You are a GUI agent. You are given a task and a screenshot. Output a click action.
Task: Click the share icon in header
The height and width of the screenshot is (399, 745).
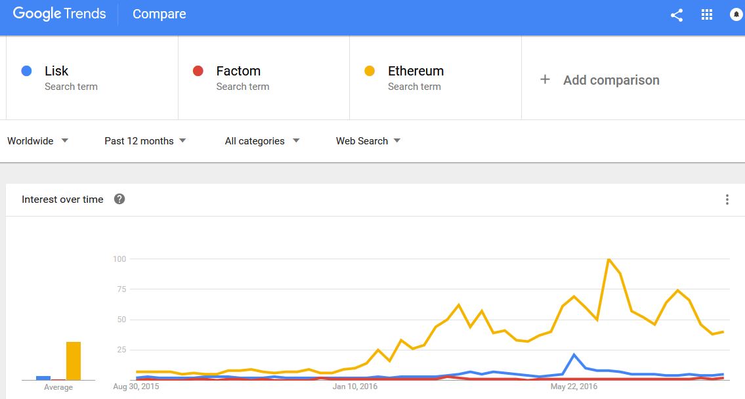[677, 15]
